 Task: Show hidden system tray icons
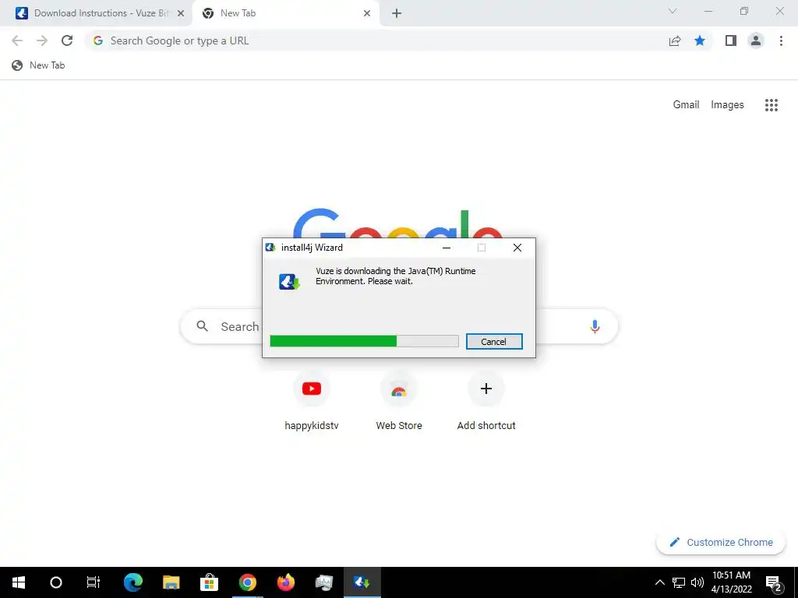tap(659, 582)
